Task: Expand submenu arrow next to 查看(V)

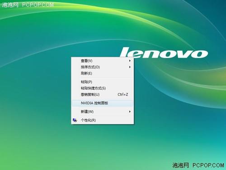Action: [x=130, y=61]
